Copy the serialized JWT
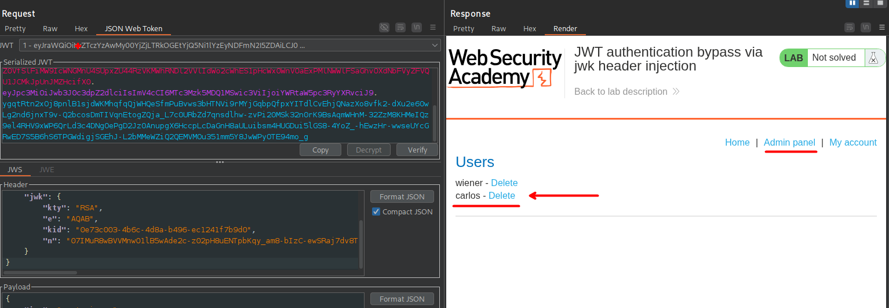 320,150
